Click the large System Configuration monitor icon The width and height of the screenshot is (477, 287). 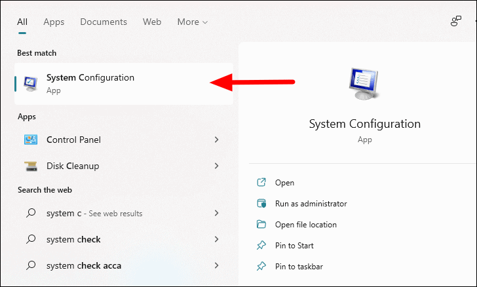pos(364,84)
